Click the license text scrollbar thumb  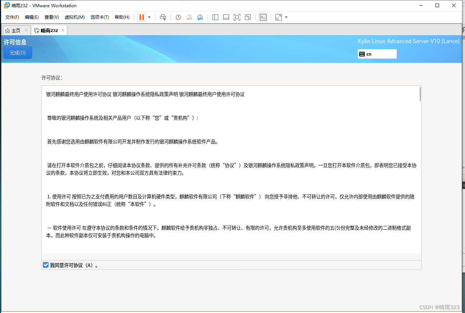pyautogui.click(x=420, y=94)
